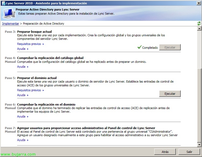Click the 'Manual' label under Paso 7
This screenshot has height=157, width=202.
tap(10, 132)
